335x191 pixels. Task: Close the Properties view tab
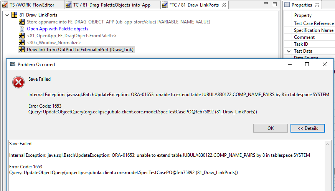coord(317,5)
